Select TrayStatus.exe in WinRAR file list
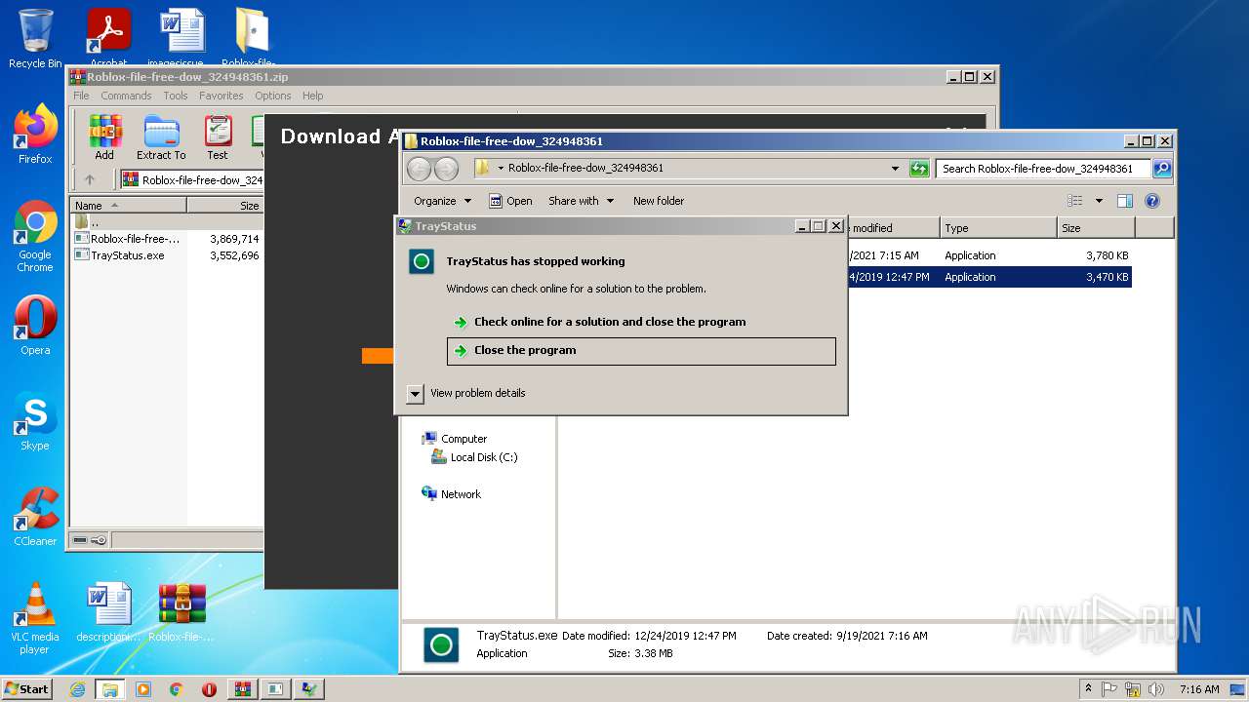The height and width of the screenshot is (702, 1249). (x=127, y=255)
